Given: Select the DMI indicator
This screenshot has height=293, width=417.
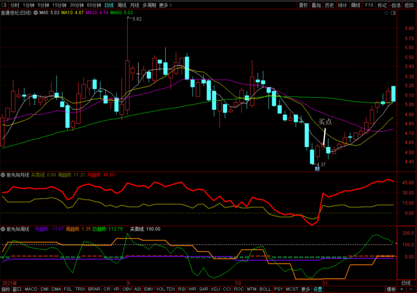Looking at the screenshot, I should (x=45, y=289).
